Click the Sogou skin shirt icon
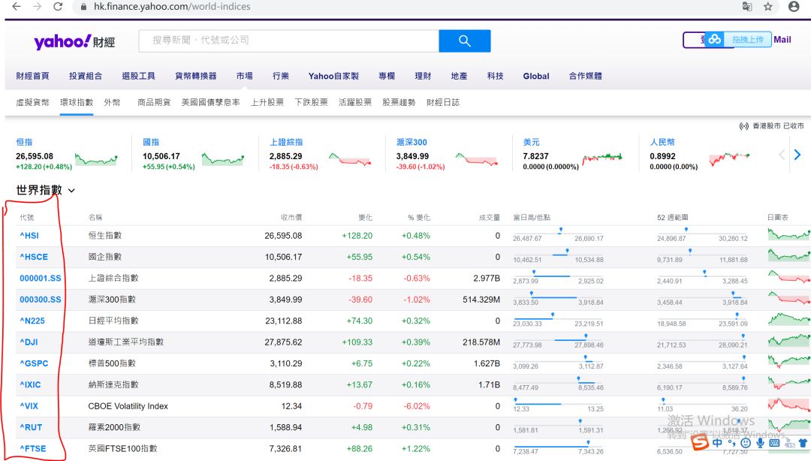Image resolution: width=811 pixels, height=461 pixels. coord(803,443)
